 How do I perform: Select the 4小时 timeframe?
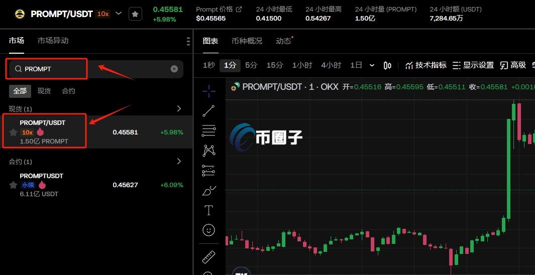(331, 65)
